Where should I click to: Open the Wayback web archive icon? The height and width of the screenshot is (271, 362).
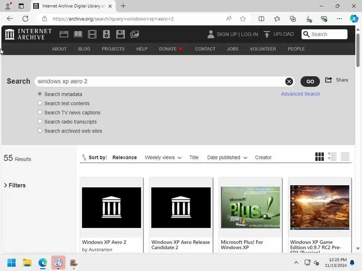[x=64, y=34]
